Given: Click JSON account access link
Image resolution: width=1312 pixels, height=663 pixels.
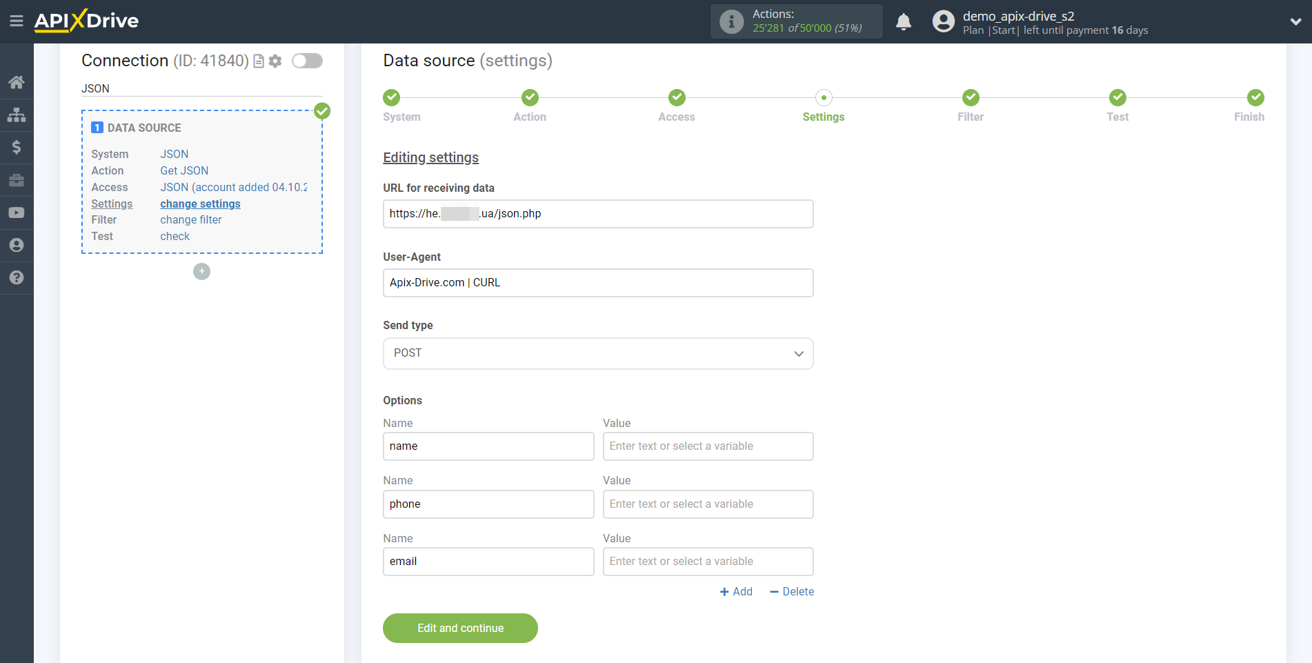Looking at the screenshot, I should (x=234, y=187).
